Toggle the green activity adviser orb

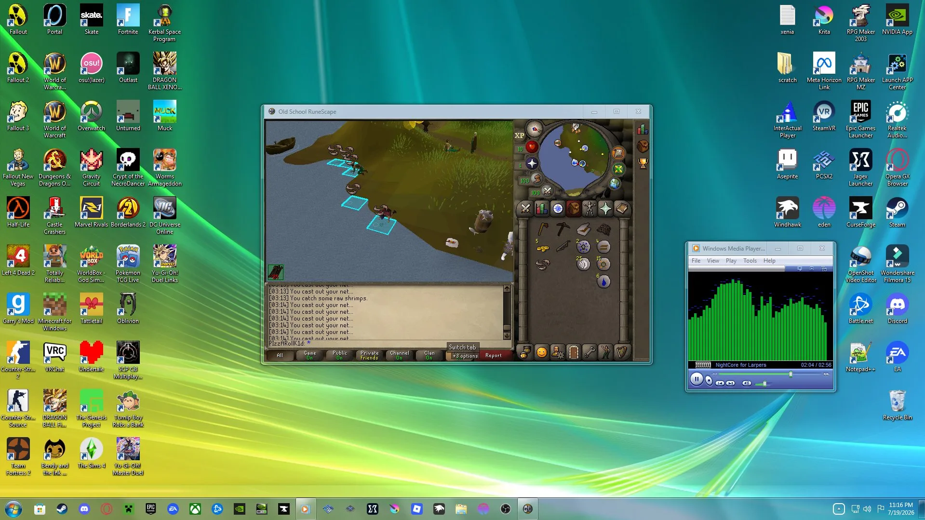tap(618, 169)
